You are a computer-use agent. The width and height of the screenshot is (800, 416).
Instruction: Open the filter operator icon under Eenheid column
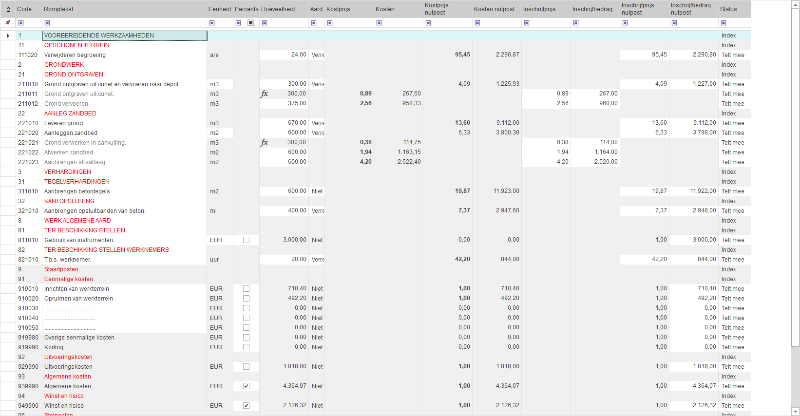pos(212,23)
